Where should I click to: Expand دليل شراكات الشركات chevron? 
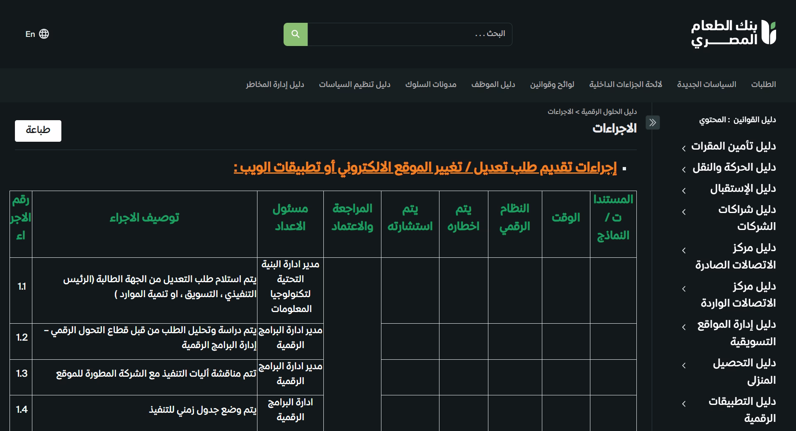click(x=684, y=212)
